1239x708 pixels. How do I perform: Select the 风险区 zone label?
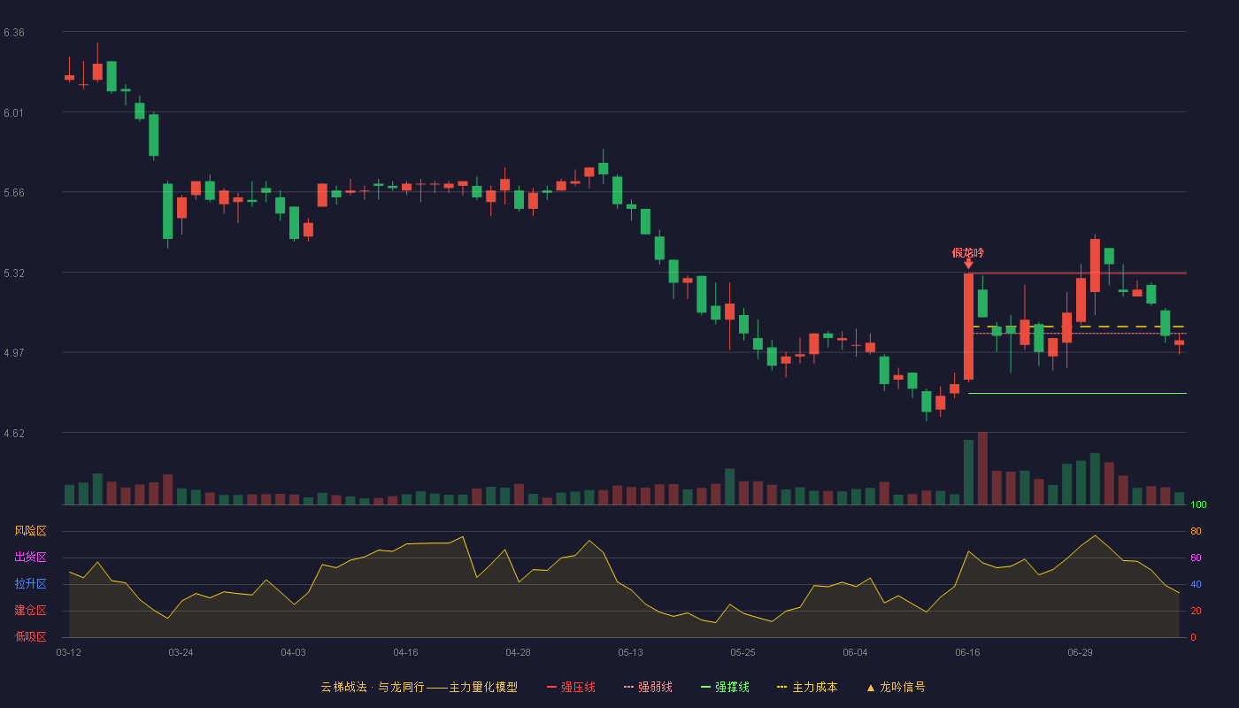pos(30,531)
